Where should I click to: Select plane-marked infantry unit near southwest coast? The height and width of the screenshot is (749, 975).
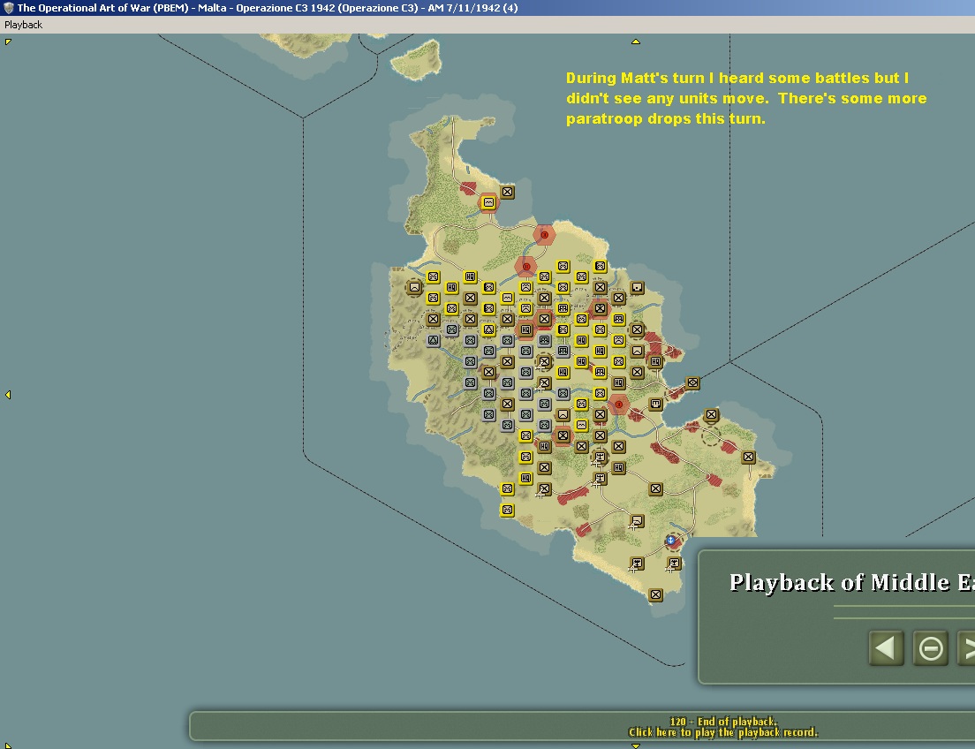544,489
